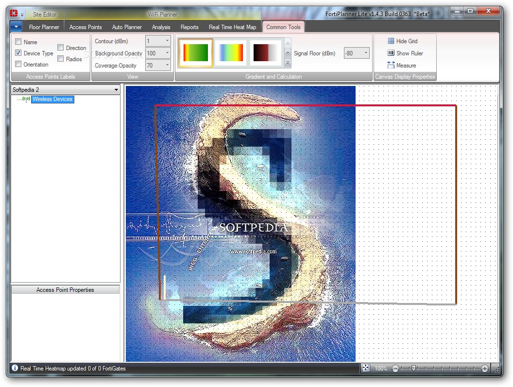Click the Real Time Heatmap status text
The height and width of the screenshot is (387, 513).
pos(73,369)
